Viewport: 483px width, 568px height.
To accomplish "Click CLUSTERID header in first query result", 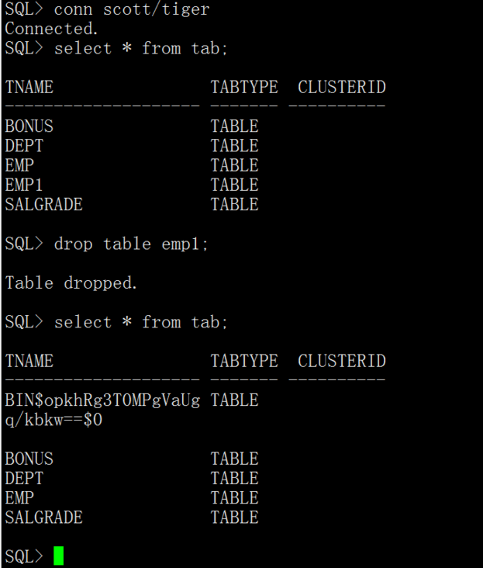I will 341,87.
